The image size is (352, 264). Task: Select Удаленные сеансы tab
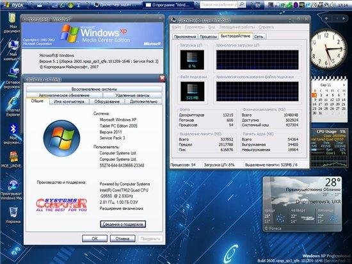(x=132, y=95)
